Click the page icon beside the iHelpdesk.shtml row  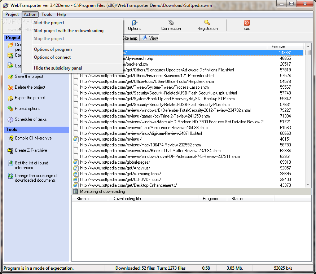click(x=76, y=81)
